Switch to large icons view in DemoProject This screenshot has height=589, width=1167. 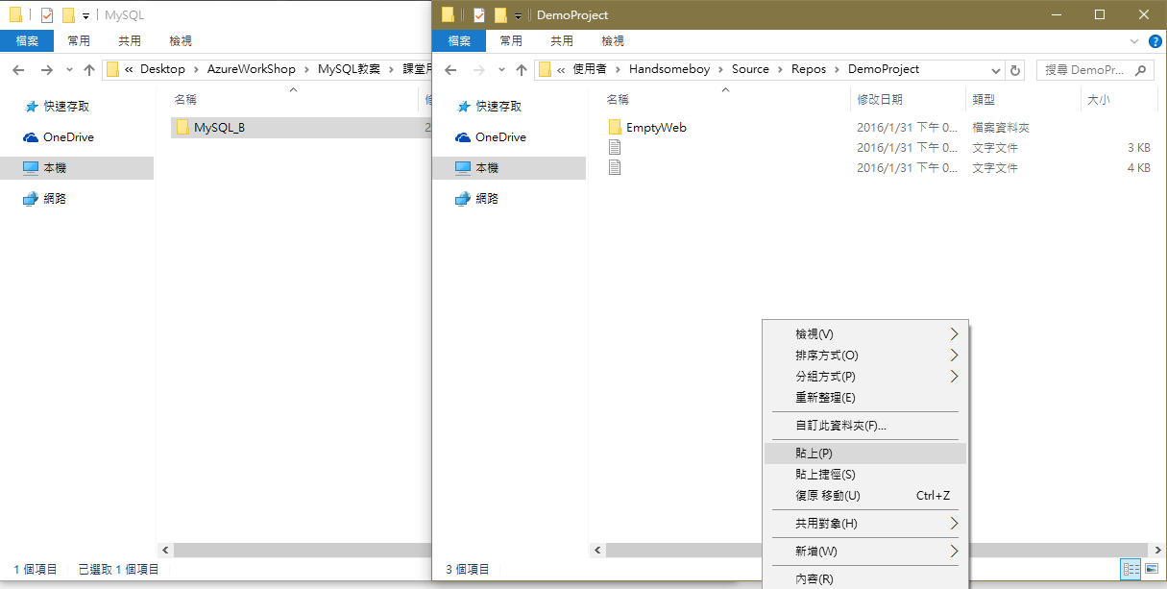click(1151, 569)
